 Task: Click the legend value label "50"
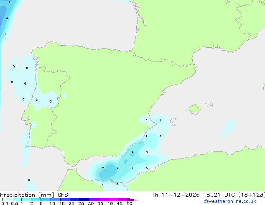[x=129, y=203]
